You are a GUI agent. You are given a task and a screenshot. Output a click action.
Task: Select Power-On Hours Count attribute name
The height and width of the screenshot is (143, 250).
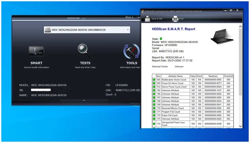click(x=172, y=83)
